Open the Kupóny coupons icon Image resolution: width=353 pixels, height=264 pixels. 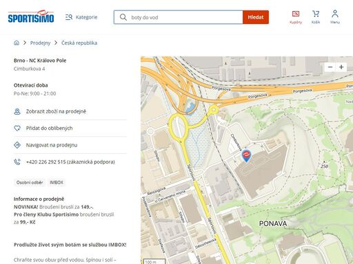point(296,17)
